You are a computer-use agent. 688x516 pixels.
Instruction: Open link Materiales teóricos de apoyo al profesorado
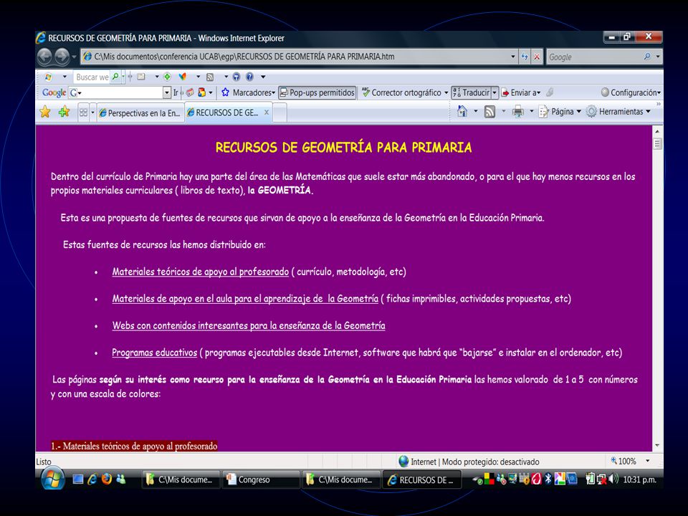201,272
